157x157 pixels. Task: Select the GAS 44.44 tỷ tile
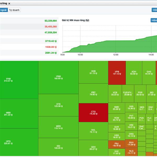(x=149, y=73)
